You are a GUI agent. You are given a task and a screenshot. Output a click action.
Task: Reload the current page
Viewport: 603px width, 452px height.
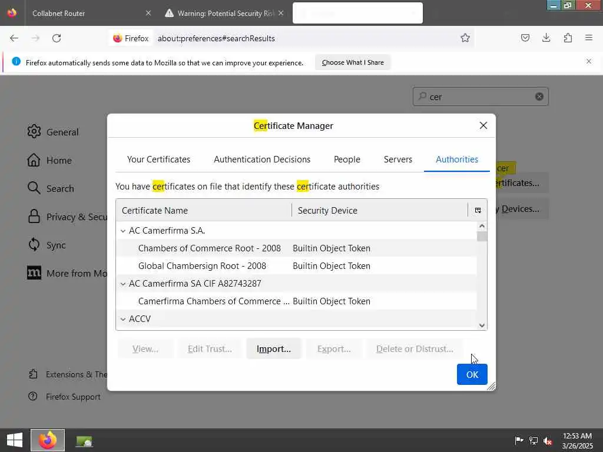pyautogui.click(x=57, y=38)
